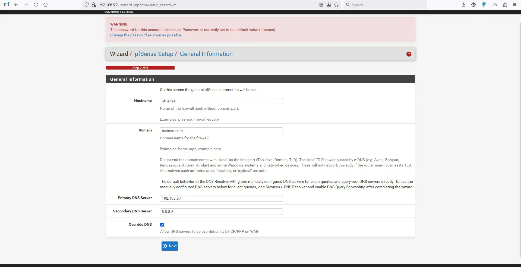Click the browser forward arrow
Screen dimensions: 521x267
pos(26,5)
